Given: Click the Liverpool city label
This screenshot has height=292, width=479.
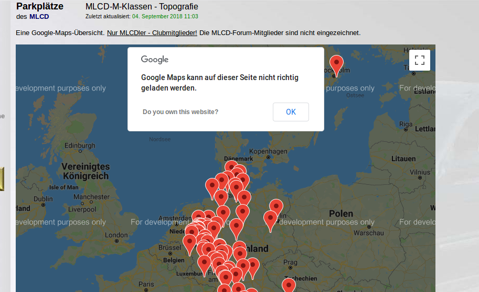Looking at the screenshot, I should click(x=82, y=209).
